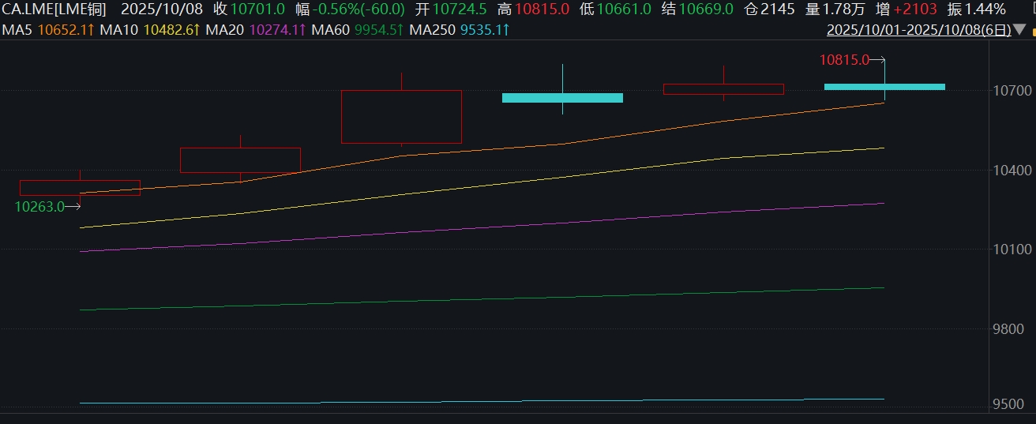Image resolution: width=1036 pixels, height=424 pixels.
Task: Select the leftmost red candlestick
Action: coord(80,188)
